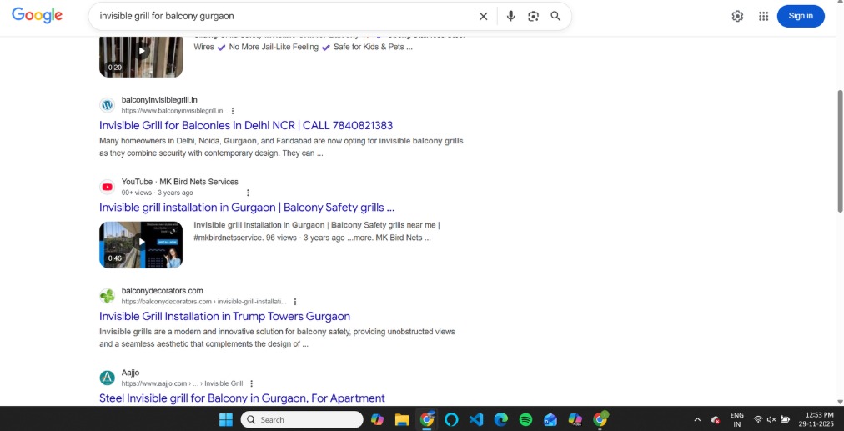Click the magnifying glass search button

(x=555, y=16)
